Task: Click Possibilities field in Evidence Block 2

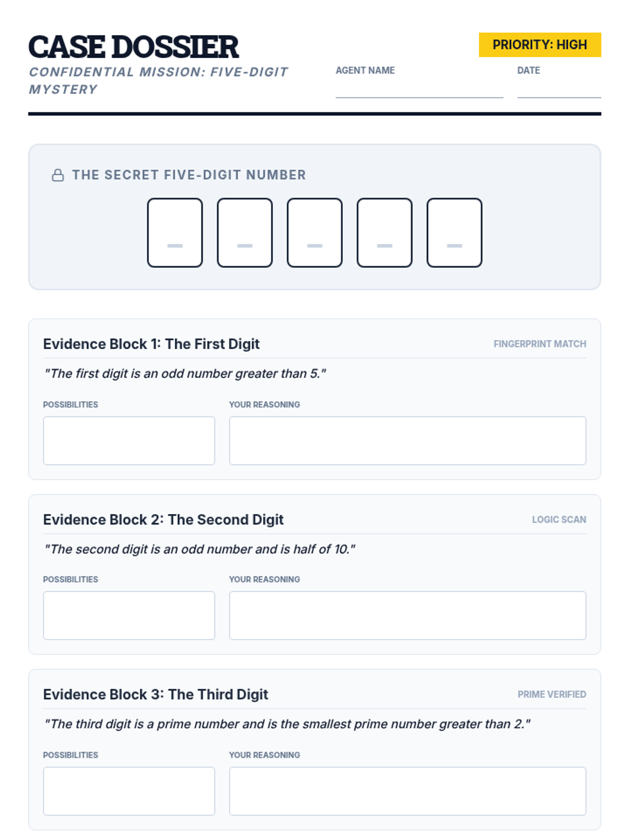Action: pyautogui.click(x=129, y=615)
